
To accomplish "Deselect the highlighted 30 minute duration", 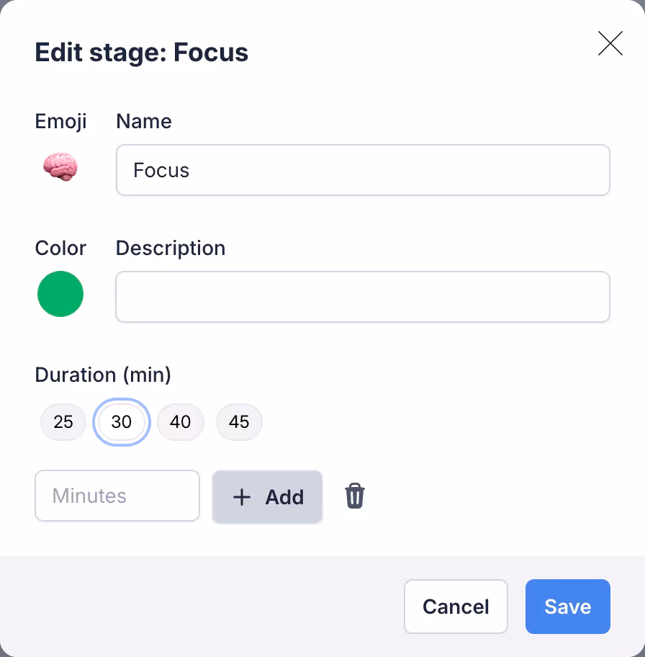I will (121, 422).
